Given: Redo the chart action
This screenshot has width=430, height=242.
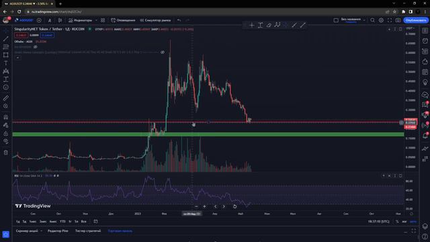Looking at the screenshot, I should click(187, 20).
